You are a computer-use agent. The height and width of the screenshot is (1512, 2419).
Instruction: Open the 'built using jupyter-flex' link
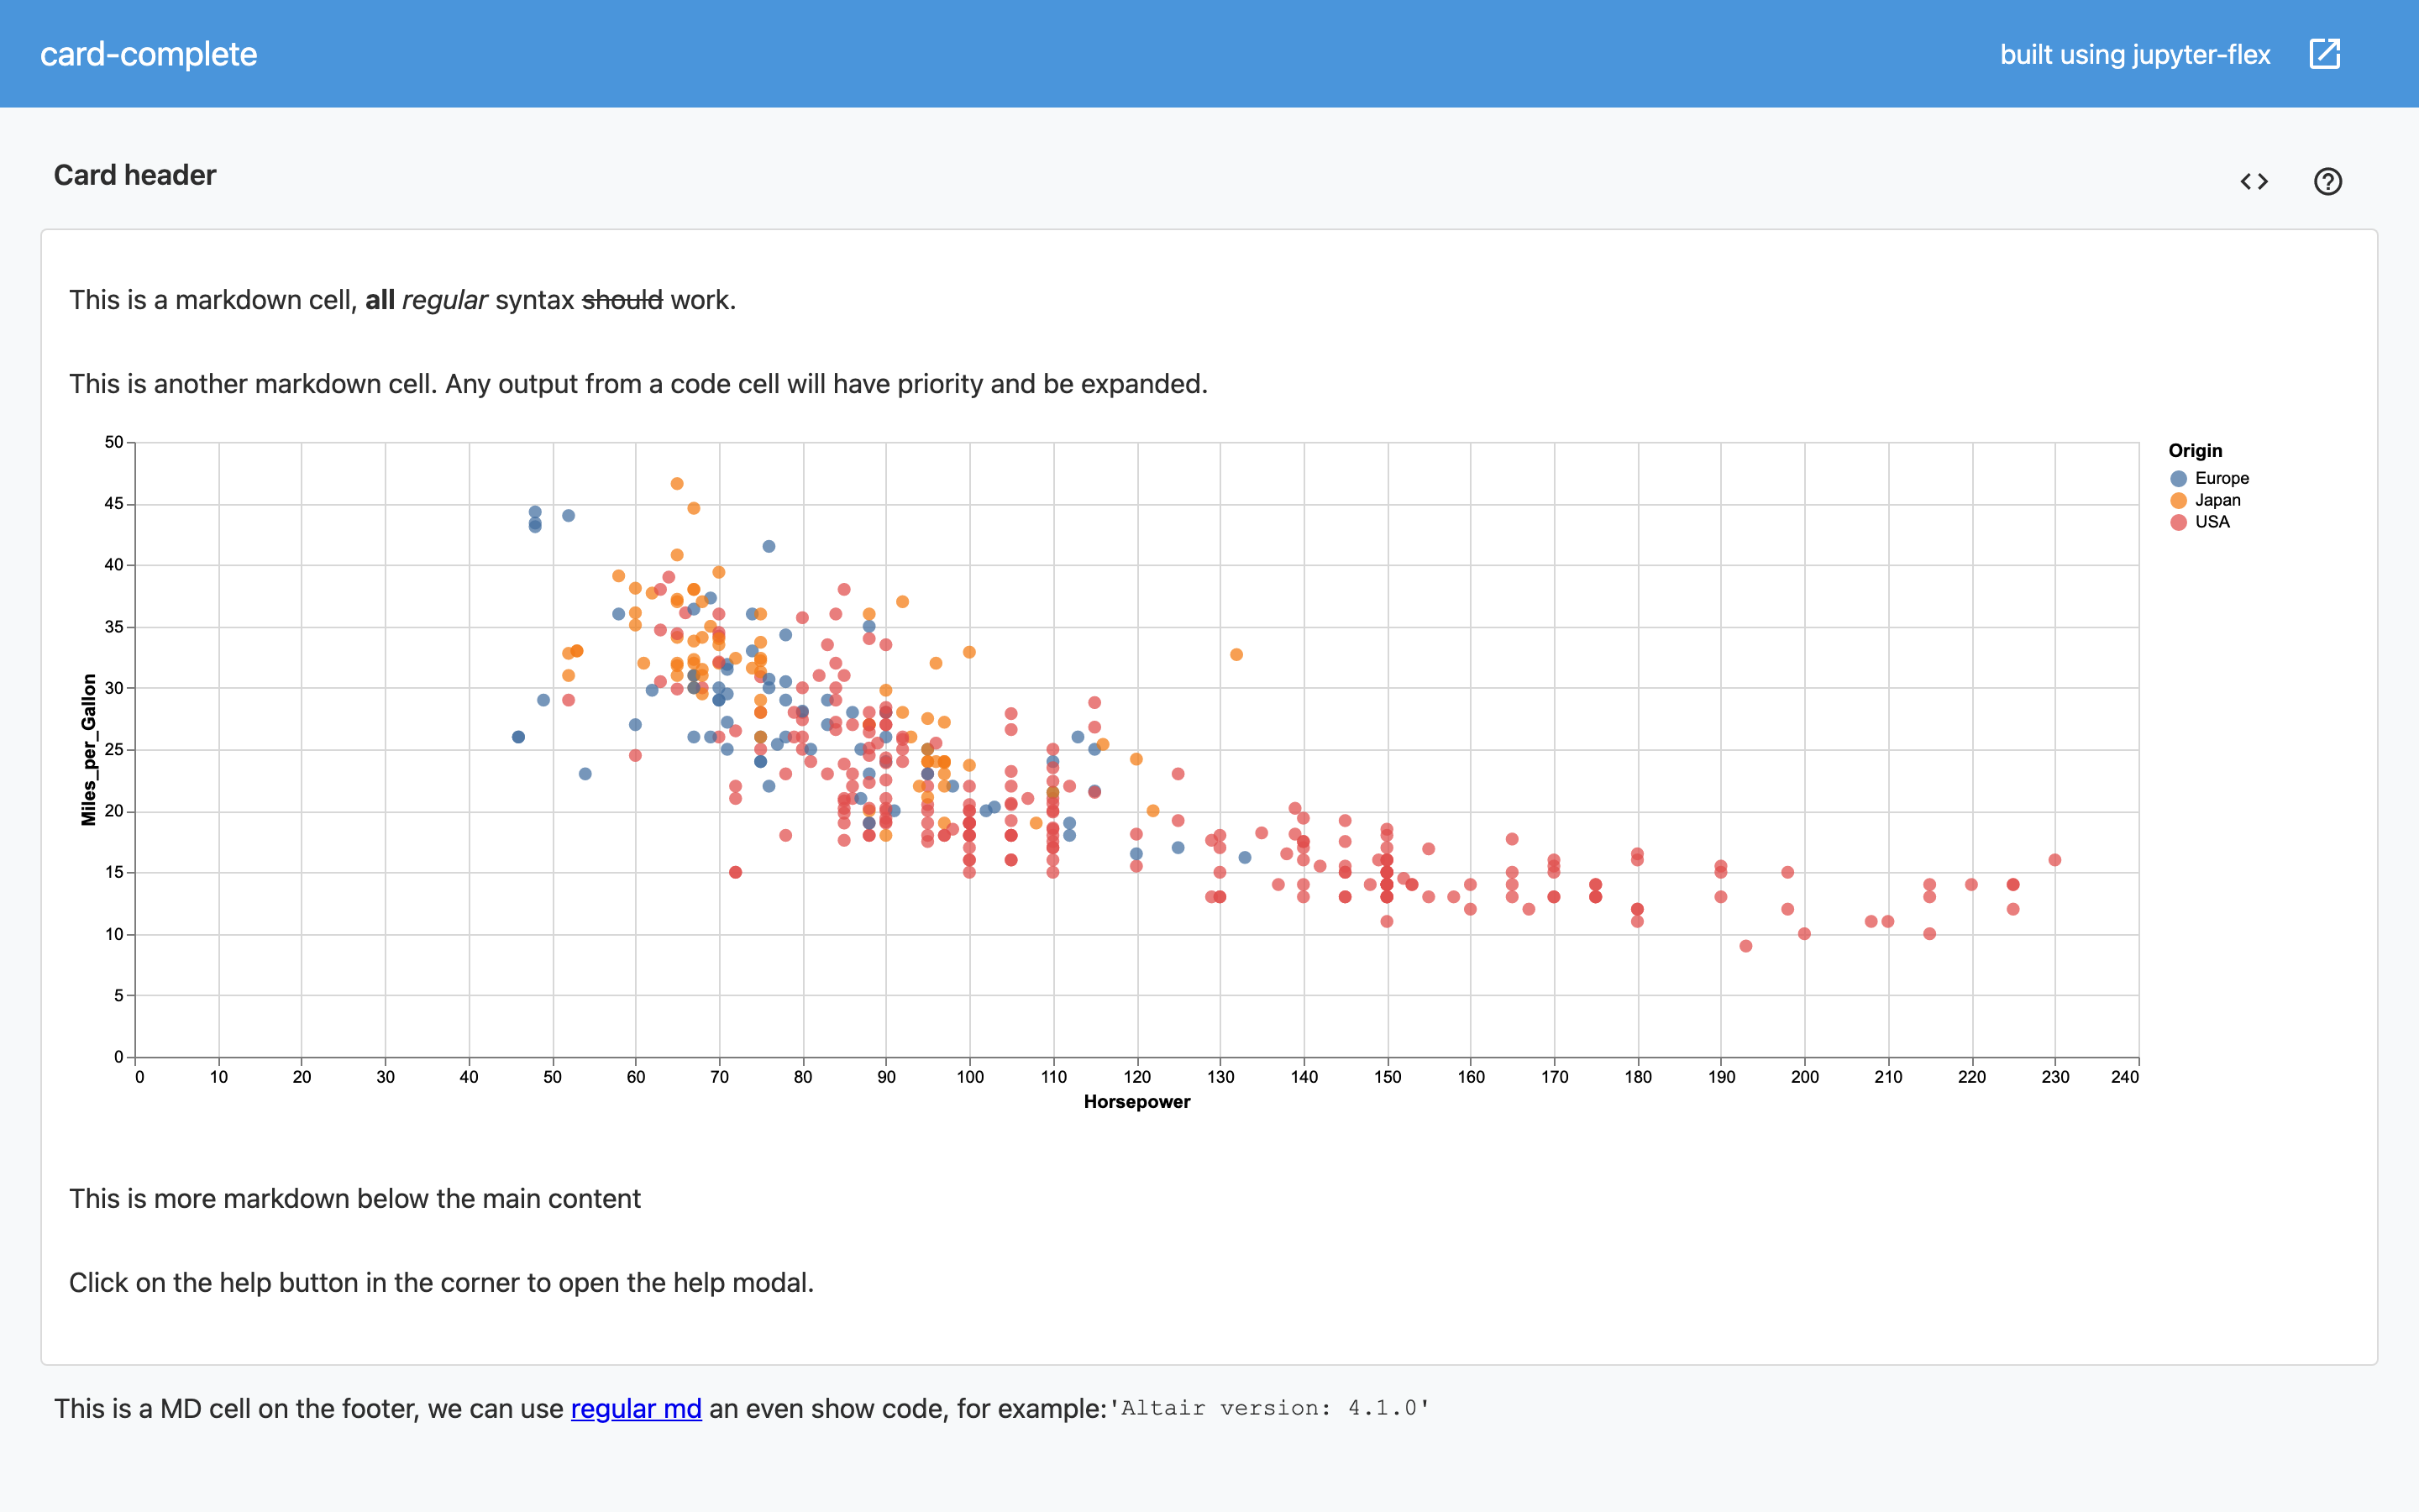pyautogui.click(x=2134, y=54)
